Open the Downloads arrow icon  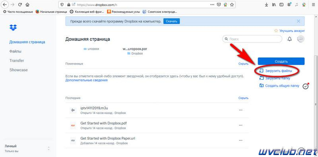266,4
